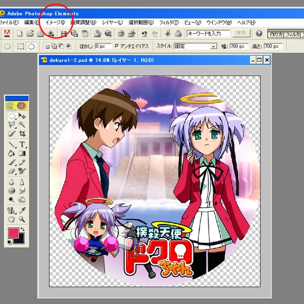Select the Eraser tool
This screenshot has width=304, height=304.
click(x=12, y=171)
